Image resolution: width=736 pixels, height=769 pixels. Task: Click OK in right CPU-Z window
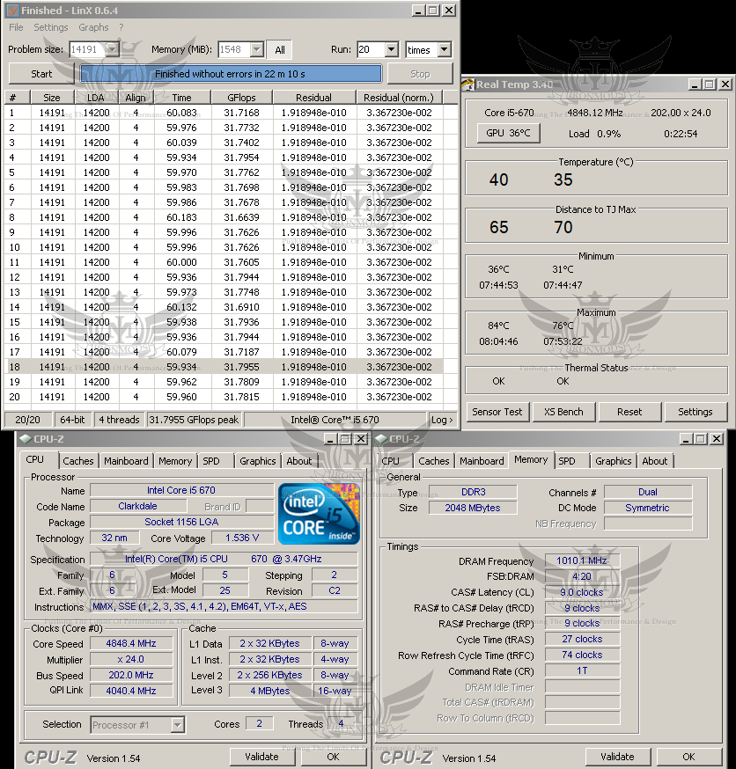[688, 757]
